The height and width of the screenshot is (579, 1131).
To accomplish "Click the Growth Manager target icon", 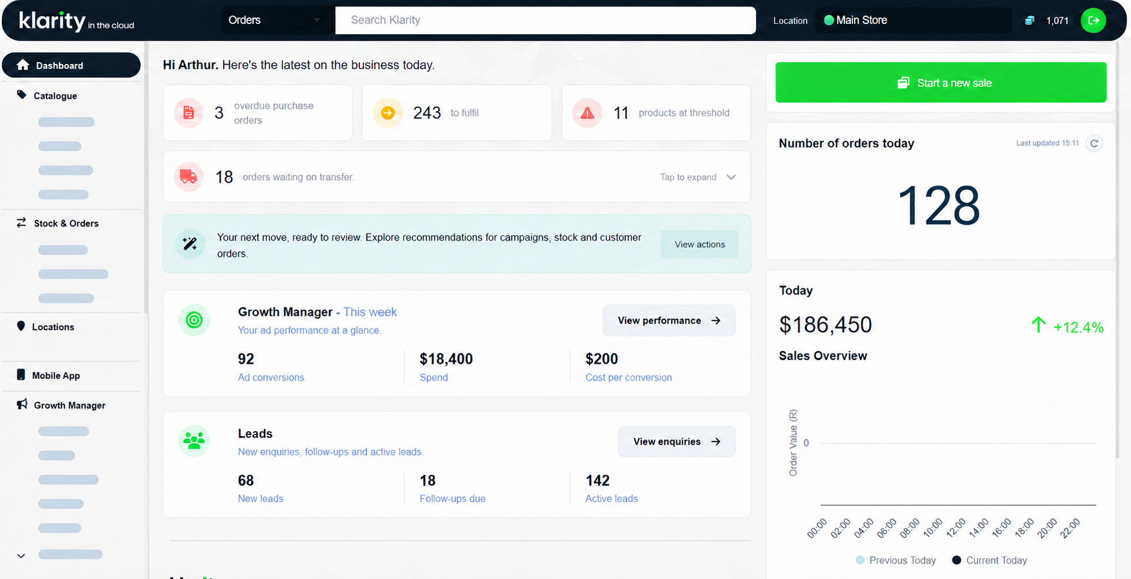I will tap(194, 320).
